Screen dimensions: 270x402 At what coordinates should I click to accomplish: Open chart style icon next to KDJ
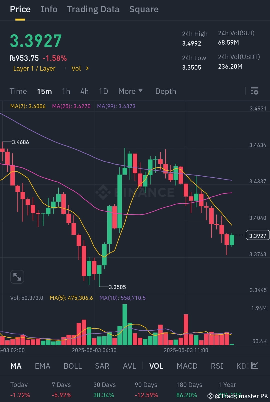pos(254,366)
